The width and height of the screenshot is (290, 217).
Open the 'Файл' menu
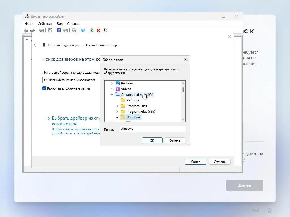point(29,24)
